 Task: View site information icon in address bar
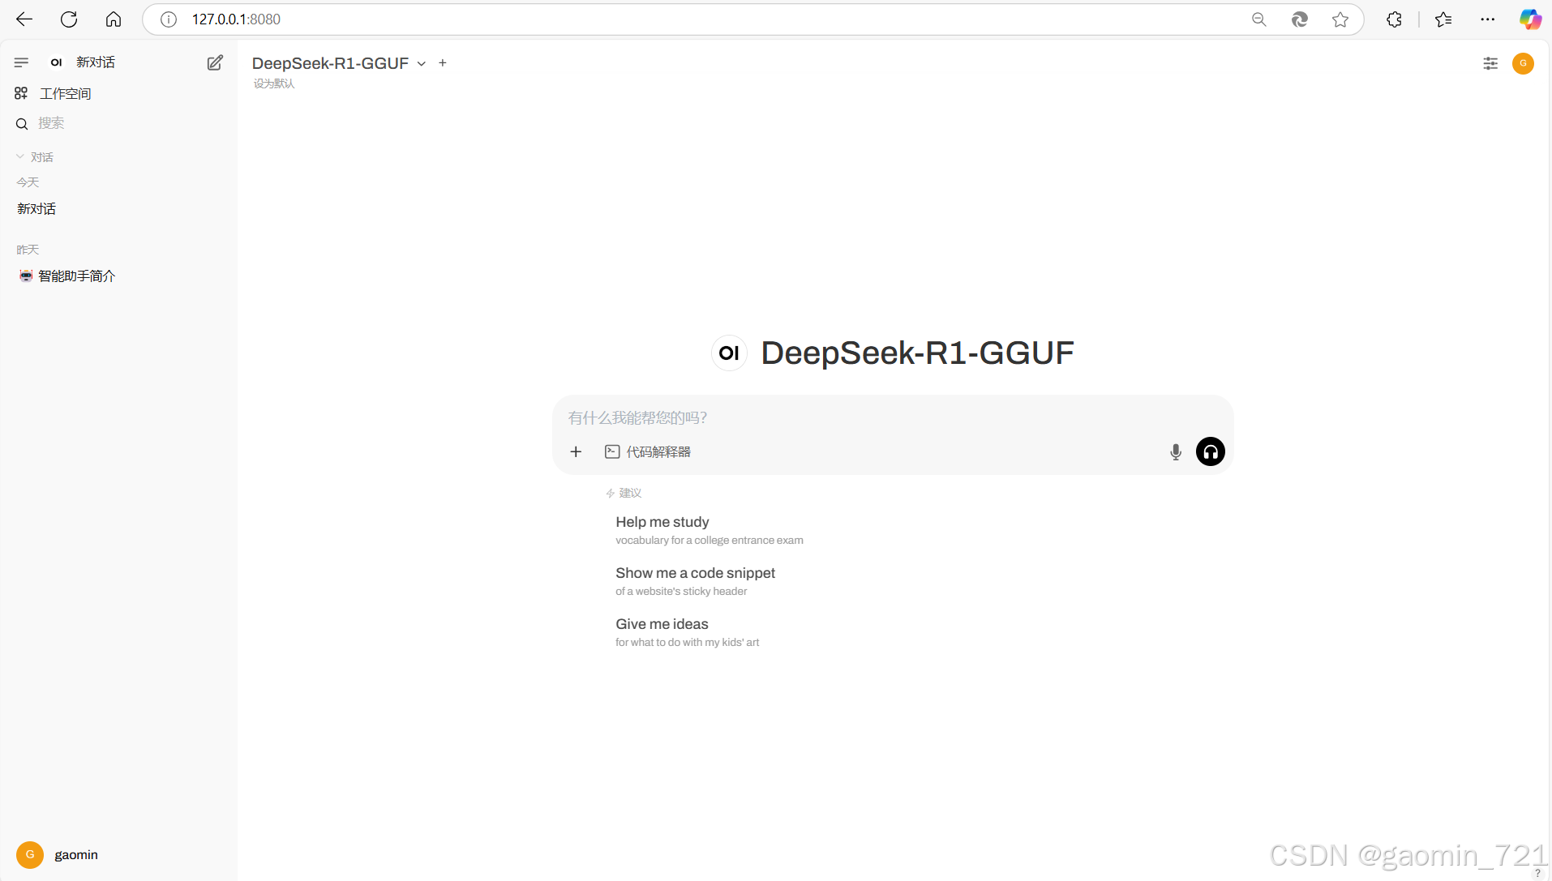tap(169, 19)
